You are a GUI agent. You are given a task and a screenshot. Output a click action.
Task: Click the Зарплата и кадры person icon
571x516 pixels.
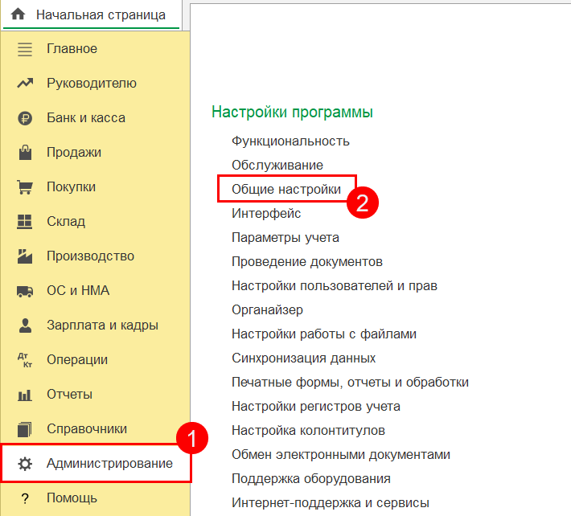(x=25, y=326)
